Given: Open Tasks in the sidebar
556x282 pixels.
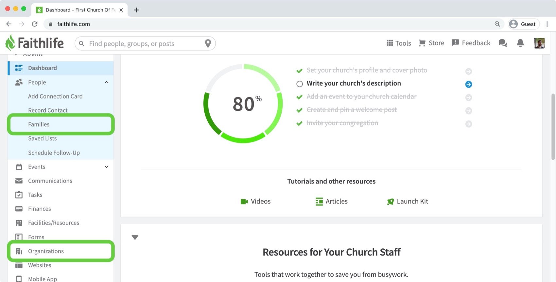Looking at the screenshot, I should tap(35, 195).
